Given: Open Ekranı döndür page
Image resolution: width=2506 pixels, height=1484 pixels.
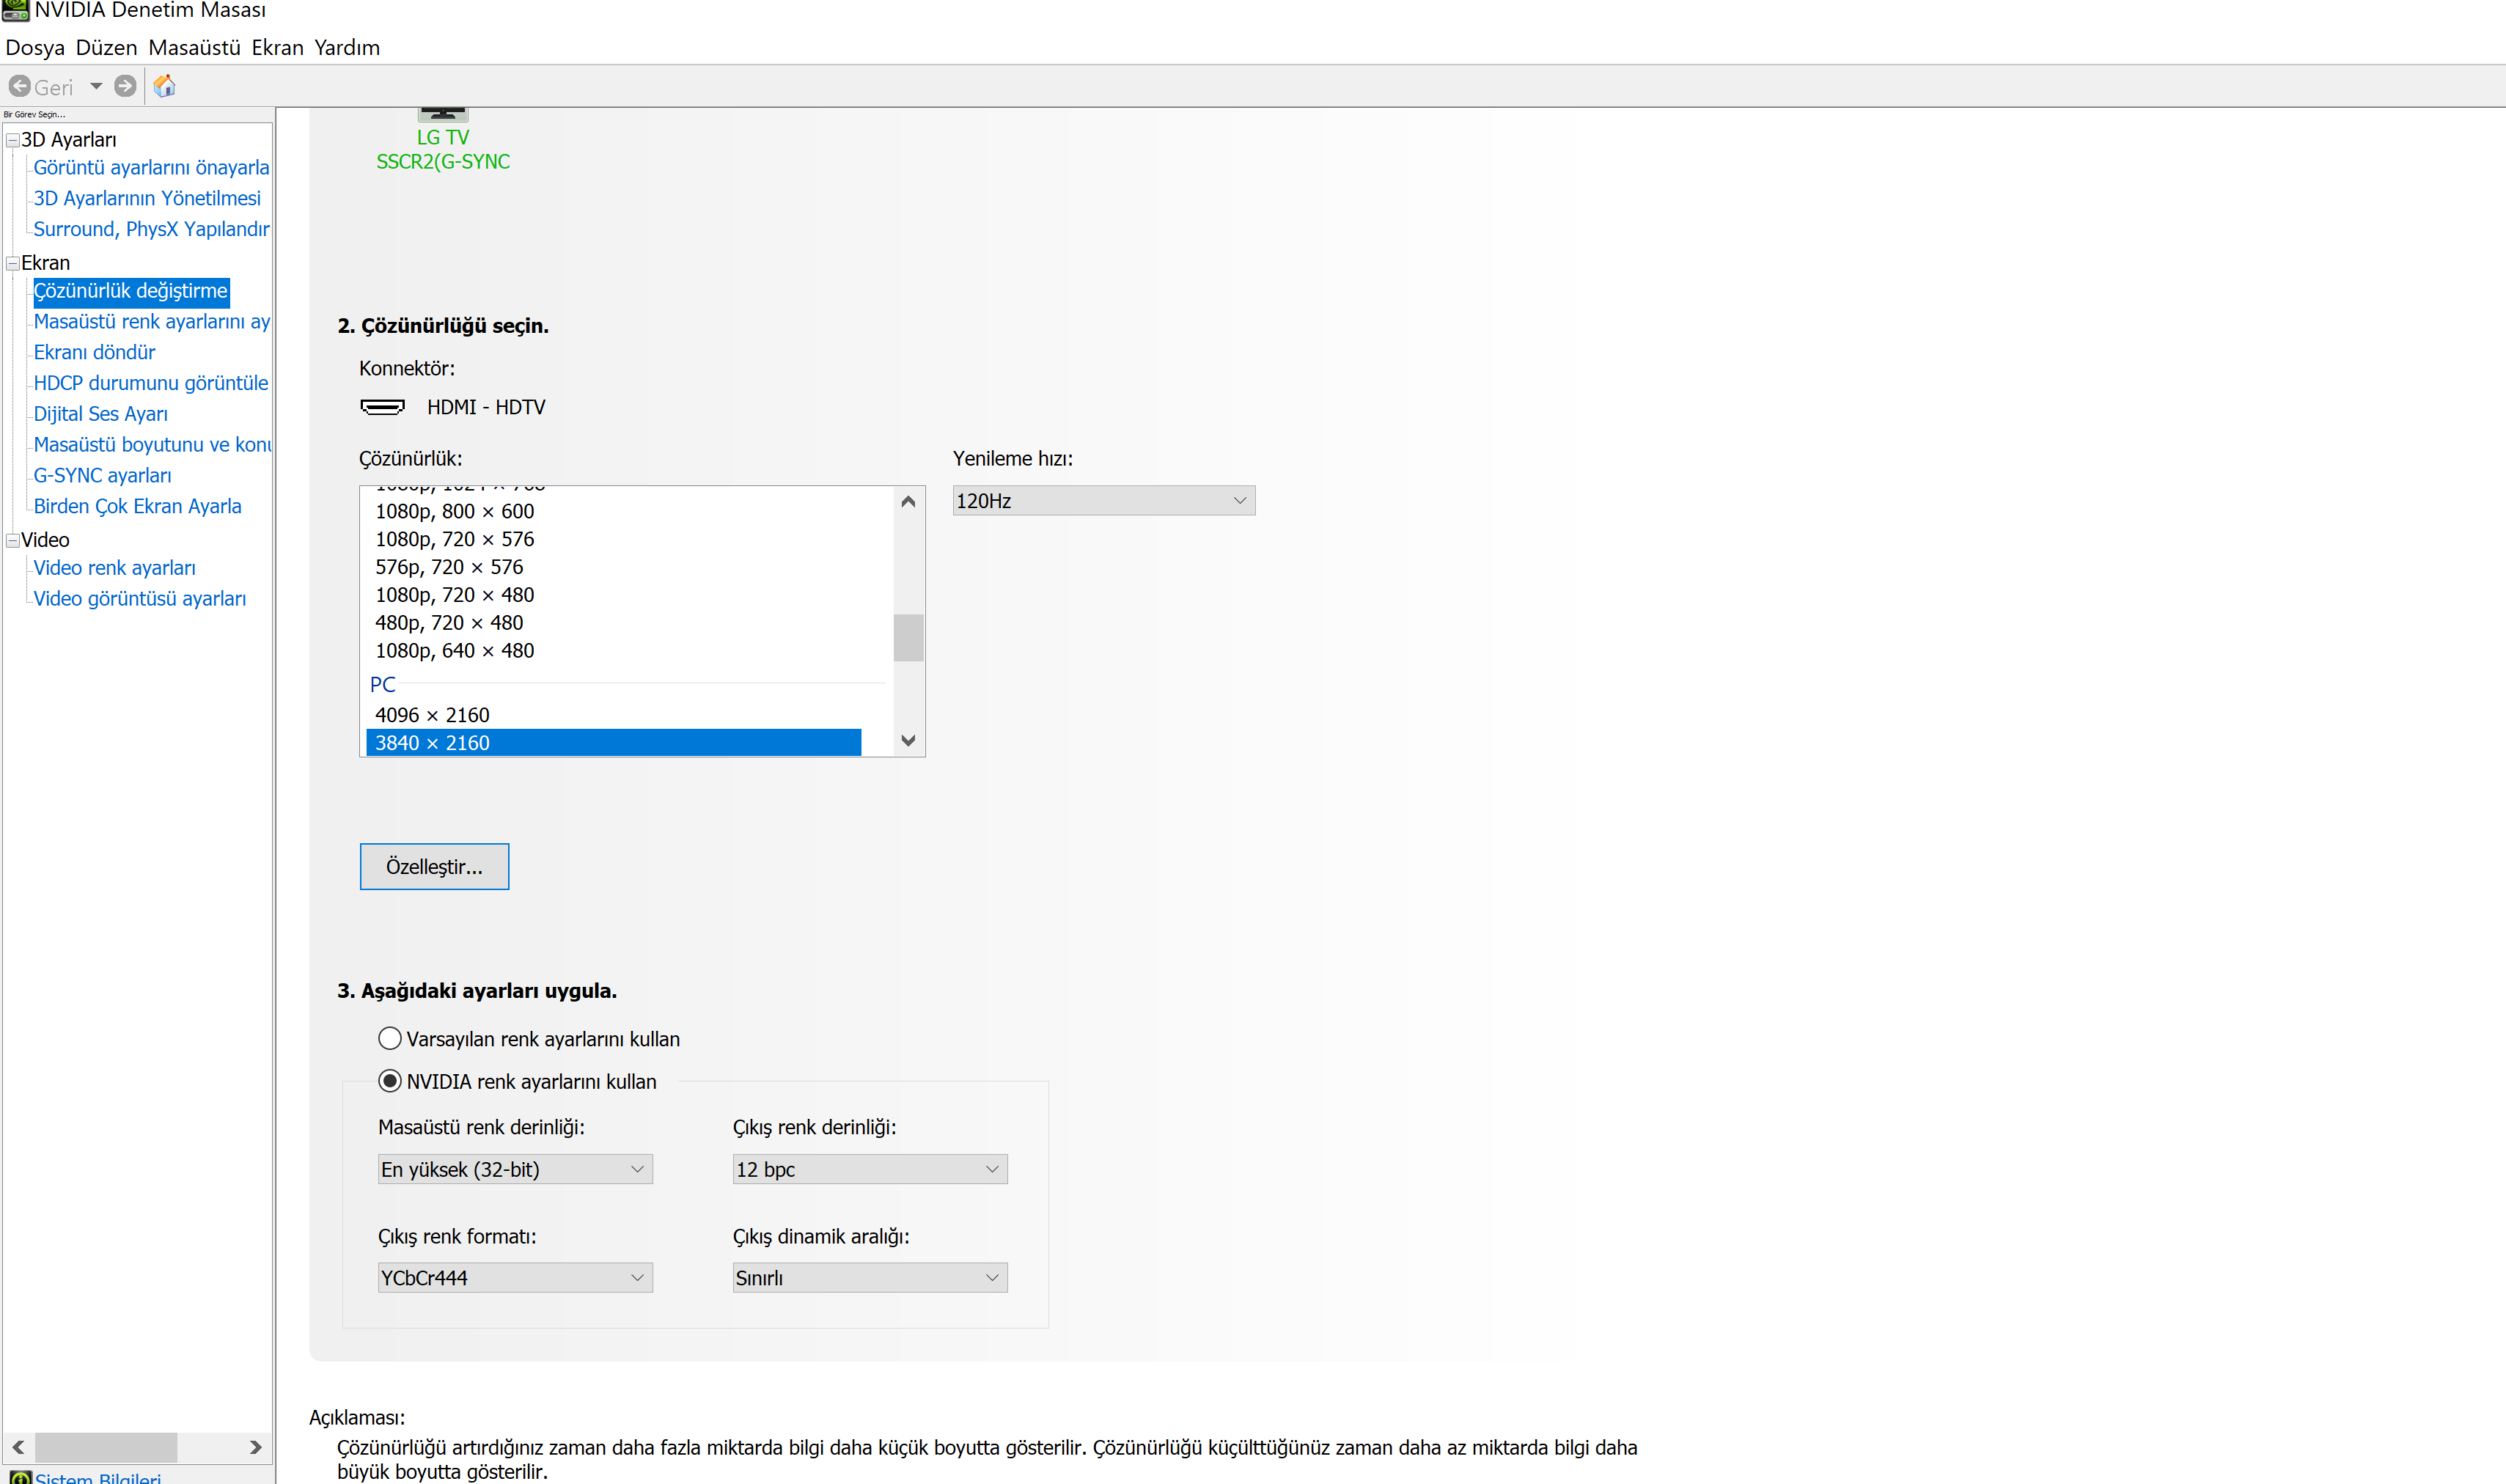Looking at the screenshot, I should (94, 352).
